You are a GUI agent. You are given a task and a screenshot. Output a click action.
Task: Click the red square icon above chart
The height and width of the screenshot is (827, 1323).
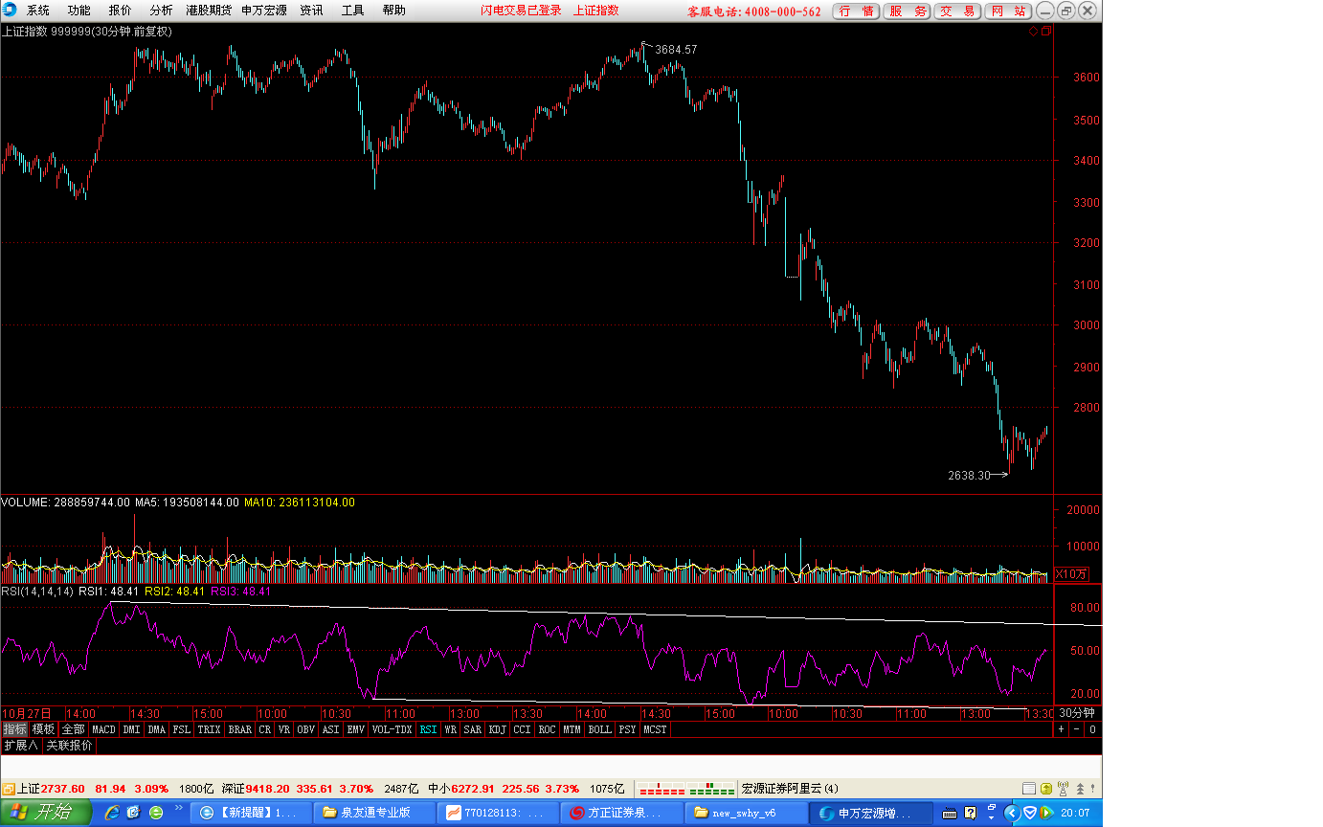coord(1046,31)
